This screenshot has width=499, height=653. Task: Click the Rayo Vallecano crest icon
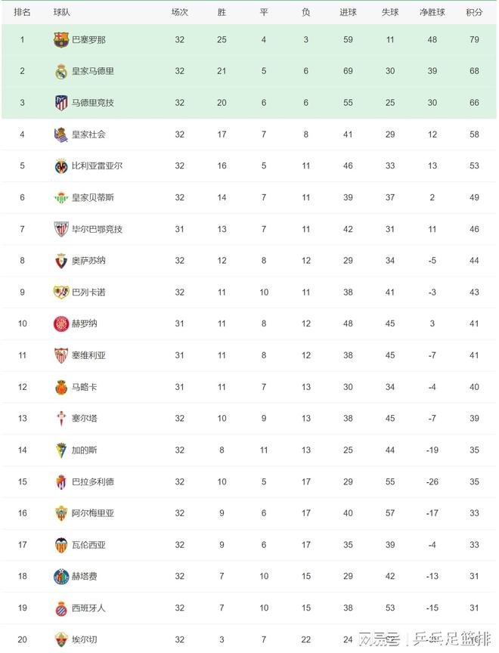[61, 292]
